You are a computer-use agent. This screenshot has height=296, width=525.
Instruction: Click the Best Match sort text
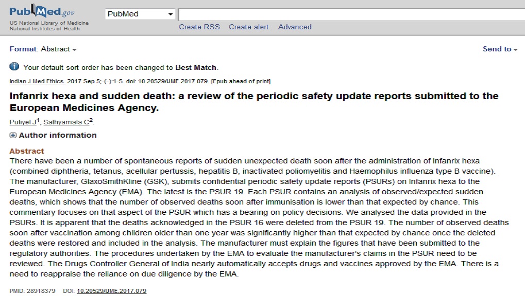196,67
